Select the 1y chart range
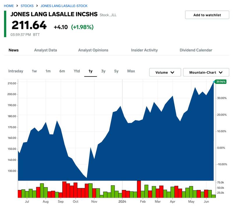This screenshot has width=233, height=206. [91, 71]
